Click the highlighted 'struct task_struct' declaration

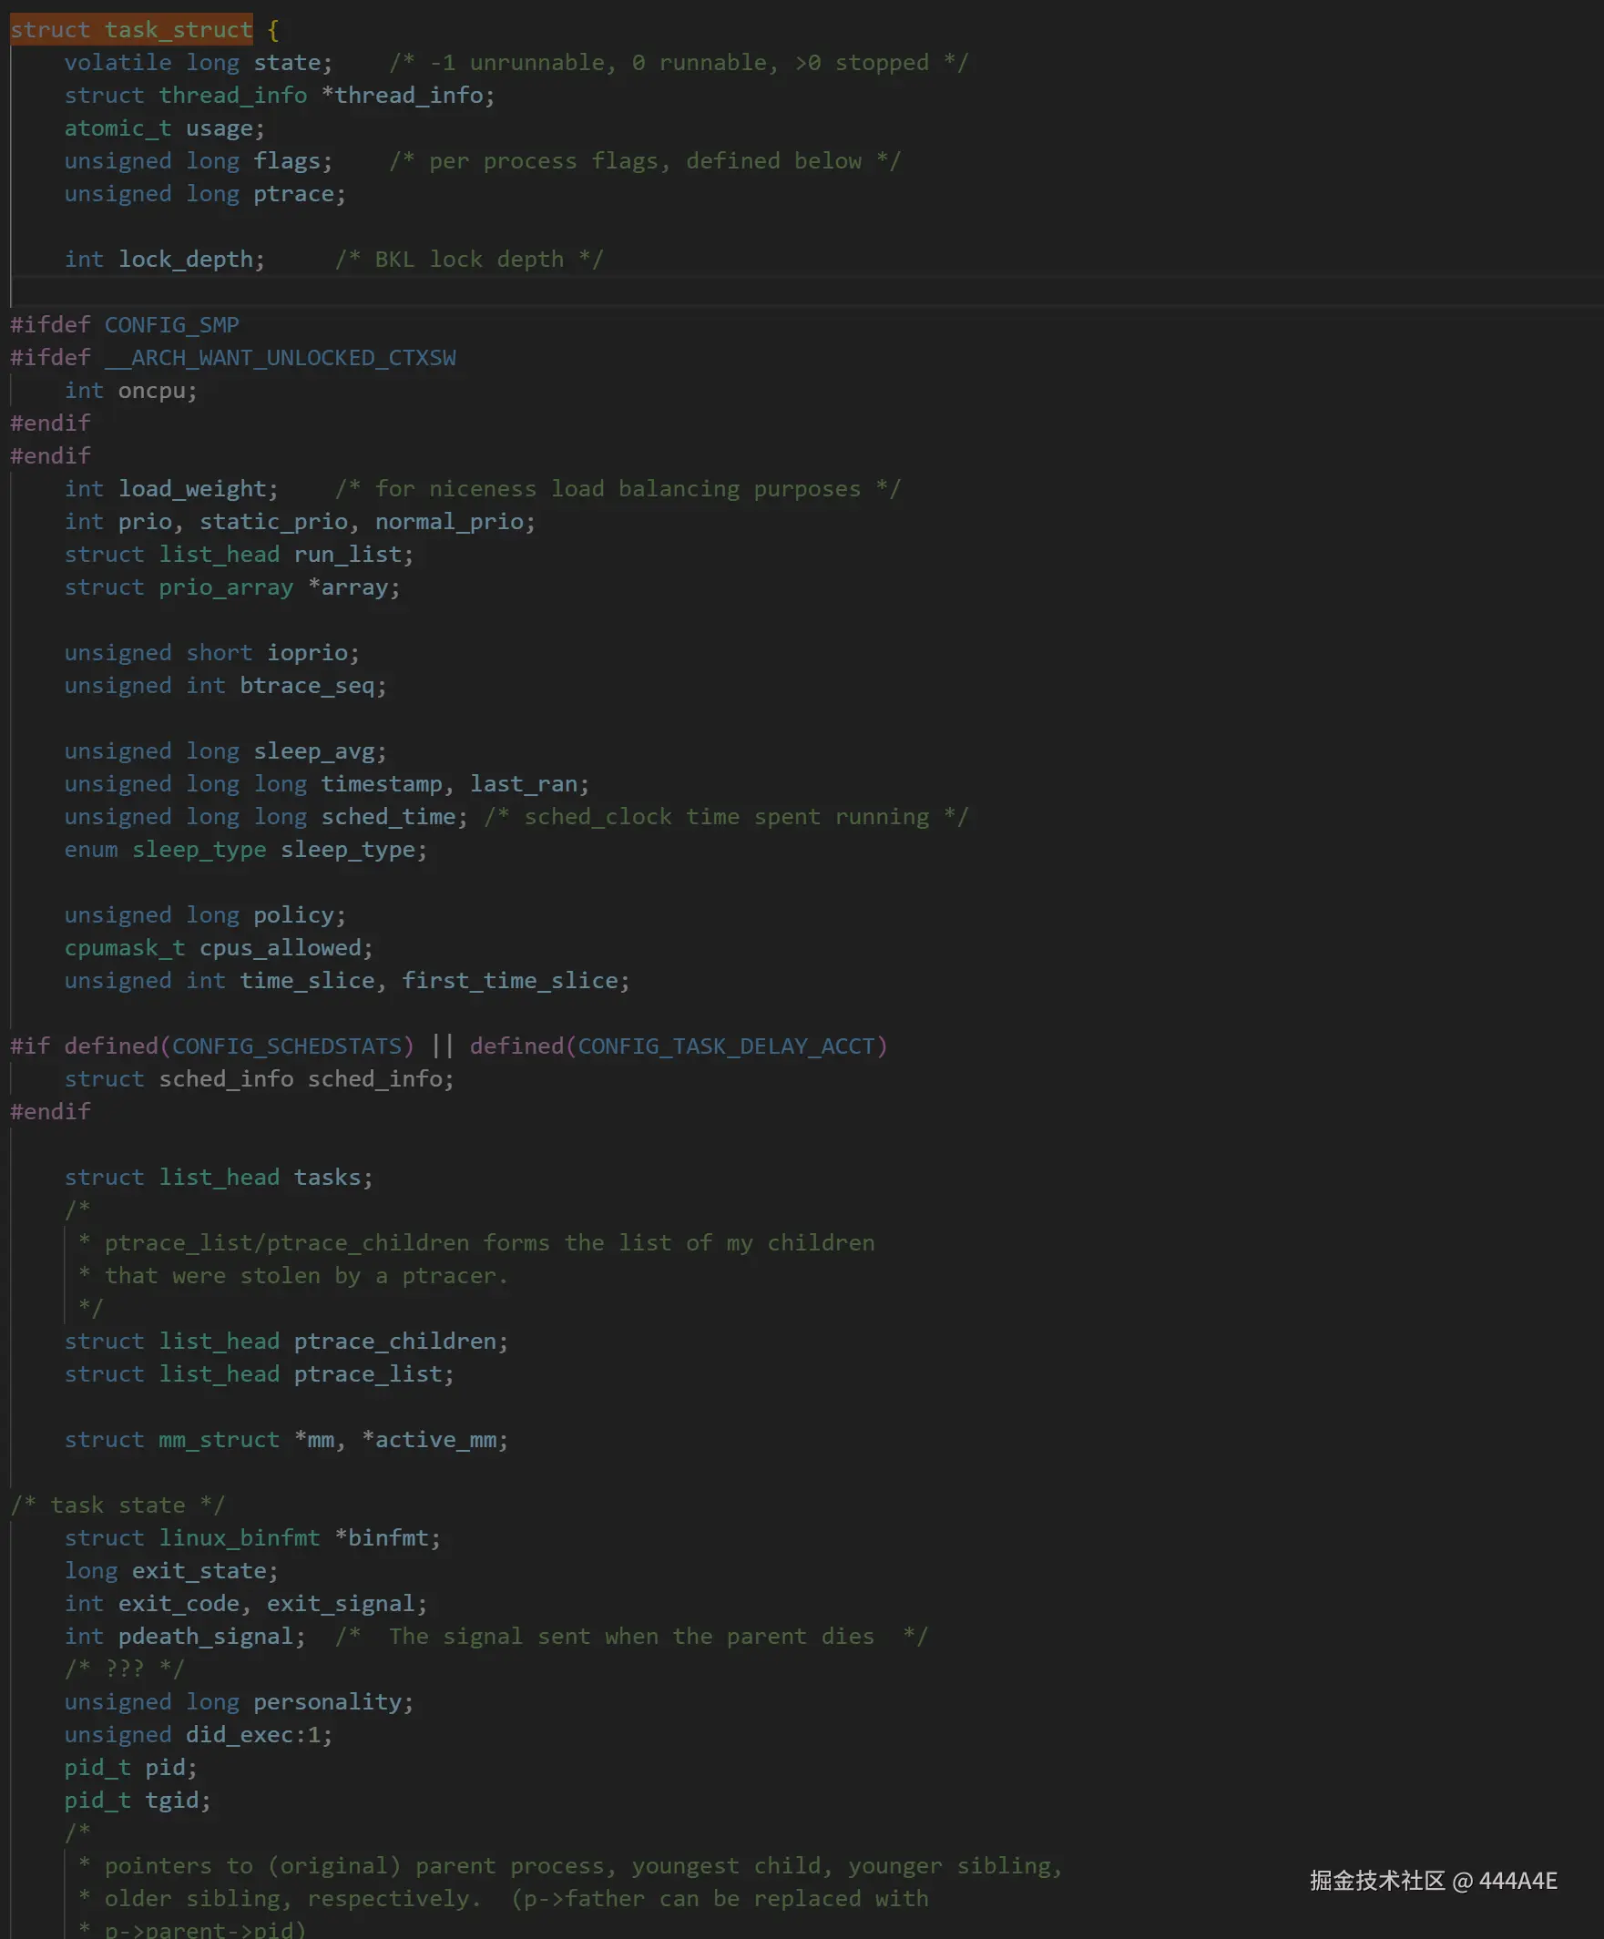(131, 29)
